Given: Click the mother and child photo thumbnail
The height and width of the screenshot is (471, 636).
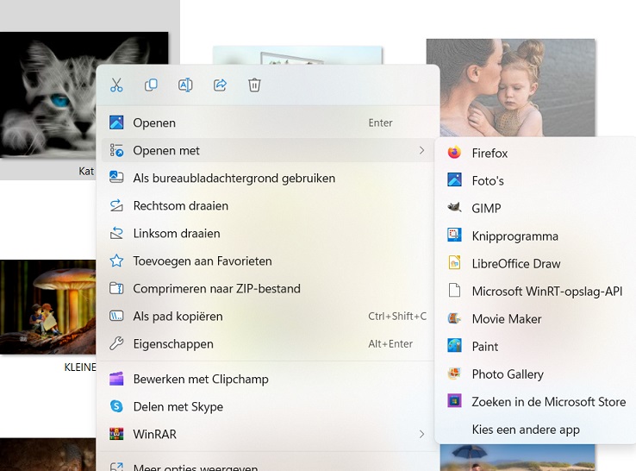Looking at the screenshot, I should pos(510,86).
